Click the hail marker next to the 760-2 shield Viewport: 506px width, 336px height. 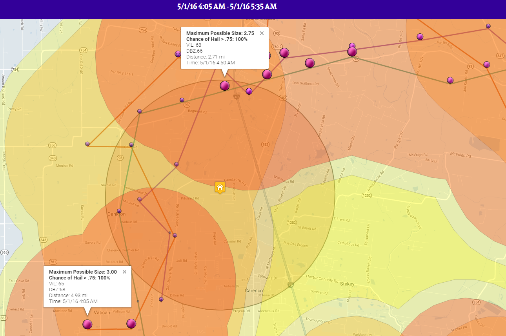[x=284, y=53]
